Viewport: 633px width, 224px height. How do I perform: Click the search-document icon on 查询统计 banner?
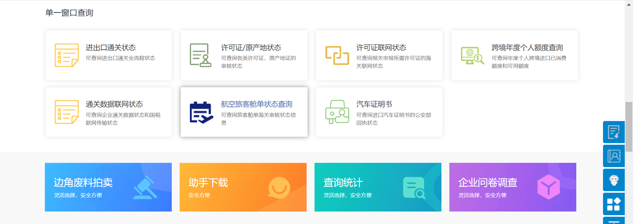(414, 188)
